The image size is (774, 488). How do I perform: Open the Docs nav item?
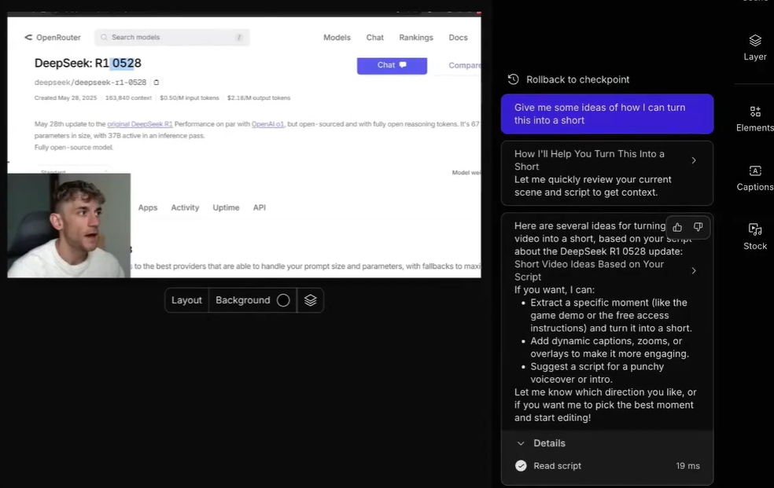pyautogui.click(x=458, y=38)
